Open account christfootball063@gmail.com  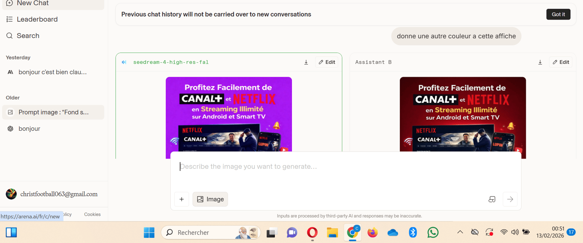[x=59, y=194]
